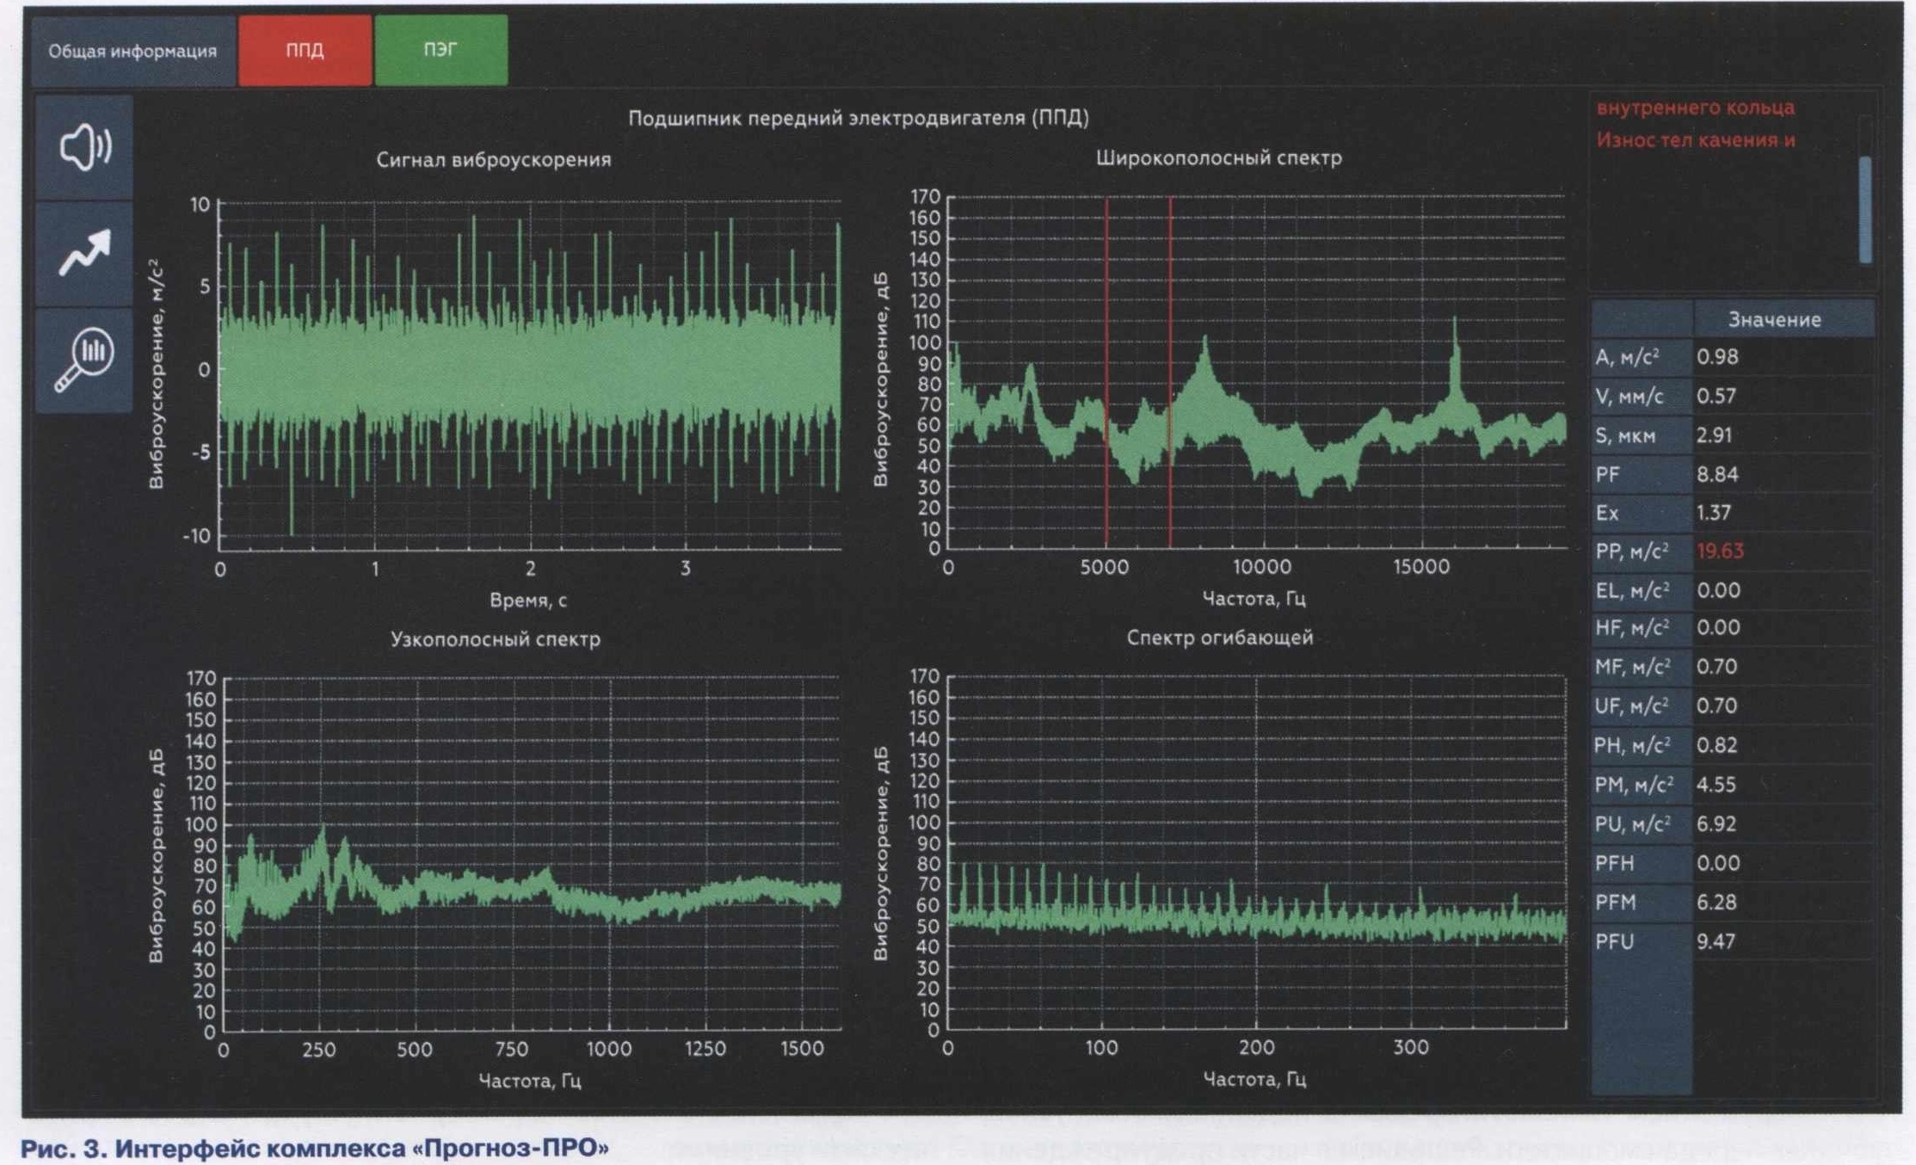Click the Значение column header
This screenshot has width=1916, height=1165.
[1774, 319]
